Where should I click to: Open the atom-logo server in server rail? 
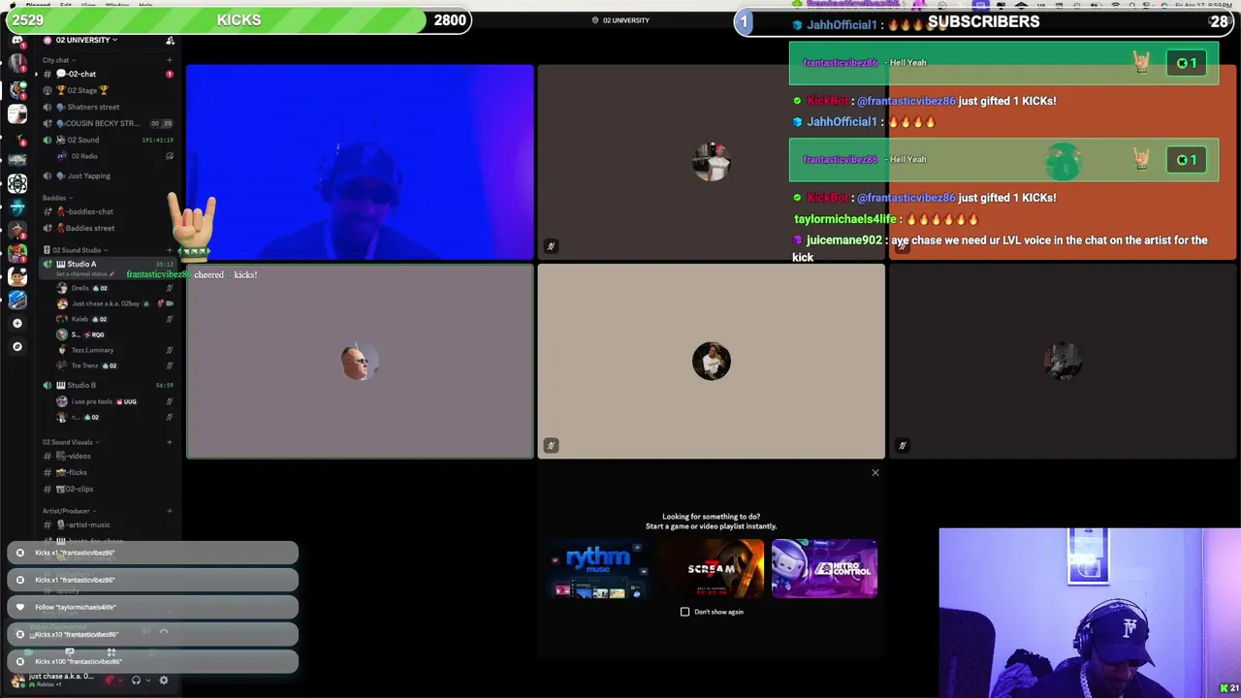16,183
